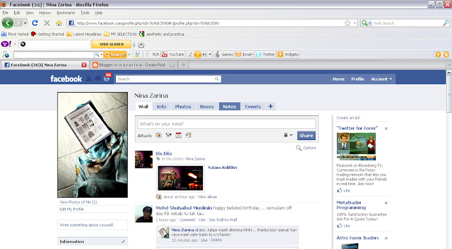
Task: Open the back/forward history dropdown arrow
Action: click(25, 23)
